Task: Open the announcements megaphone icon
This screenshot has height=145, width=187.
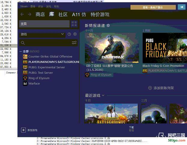Action: coord(182,7)
